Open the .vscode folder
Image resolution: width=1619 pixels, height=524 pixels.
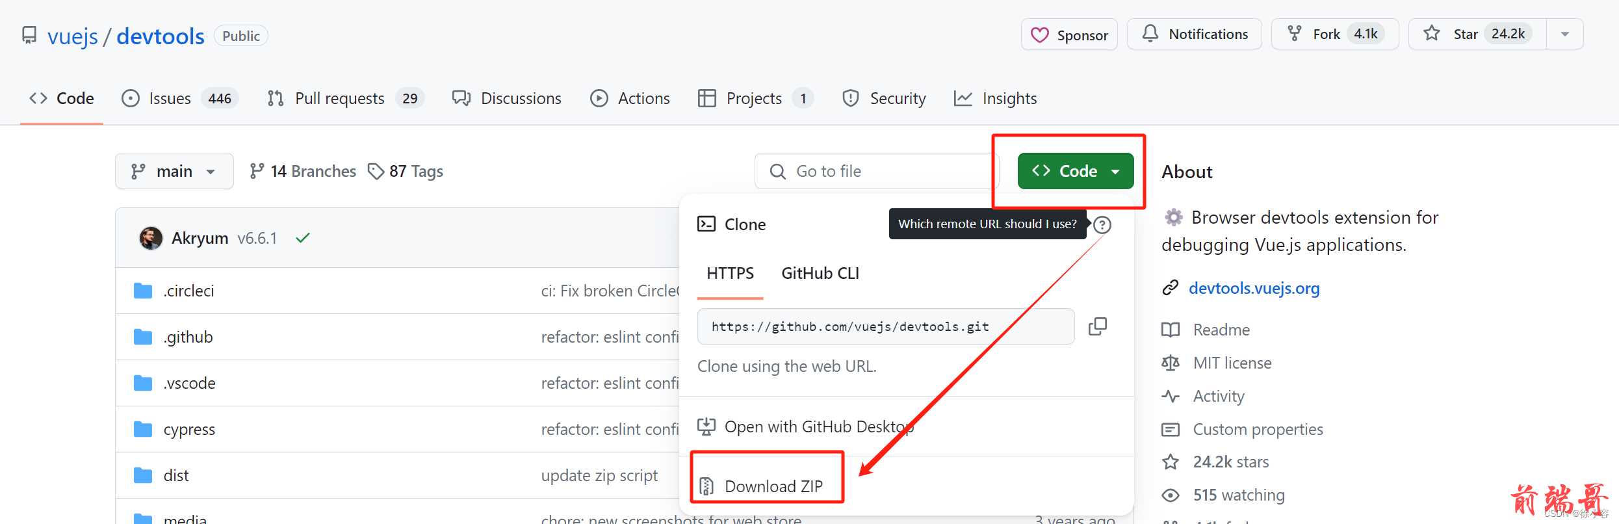pos(190,383)
